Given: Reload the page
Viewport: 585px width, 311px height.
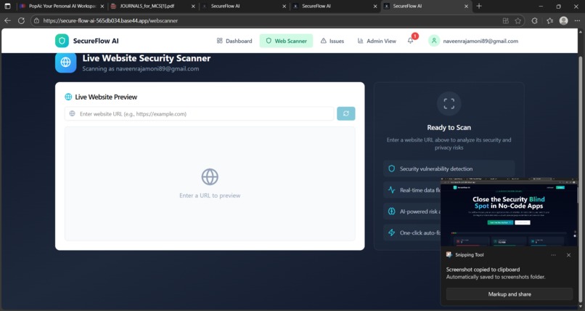Looking at the screenshot, I should tap(21, 20).
